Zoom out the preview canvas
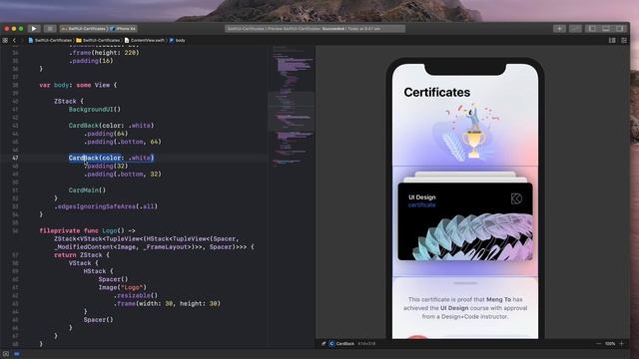Viewport: 639px width, 359px height. click(599, 343)
